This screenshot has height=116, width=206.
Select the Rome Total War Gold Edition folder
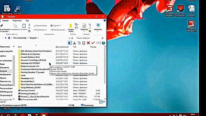[37, 84]
